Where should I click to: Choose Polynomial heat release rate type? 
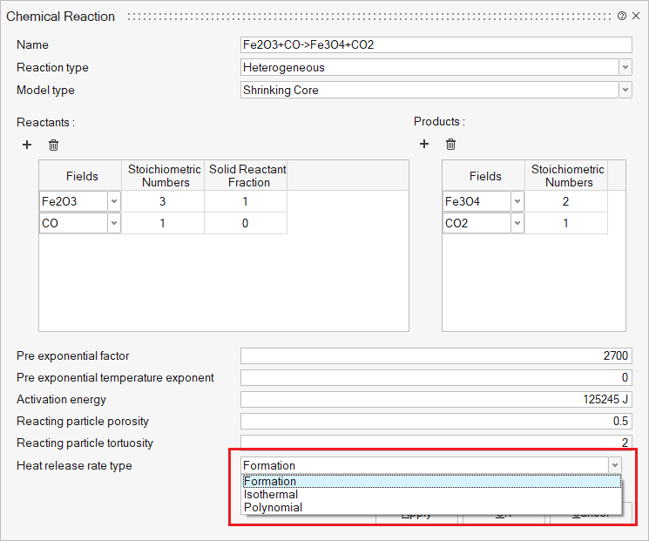274,508
